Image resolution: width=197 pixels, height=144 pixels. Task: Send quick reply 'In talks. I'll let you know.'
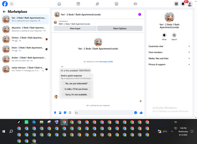(76, 89)
